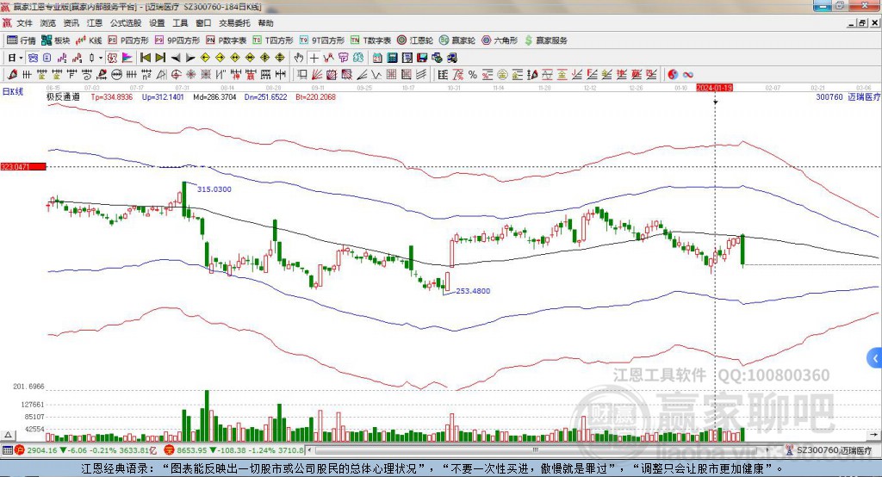Image resolution: width=882 pixels, height=477 pixels.
Task: Click the infinity loop icon
Action: pyautogui.click(x=687, y=74)
